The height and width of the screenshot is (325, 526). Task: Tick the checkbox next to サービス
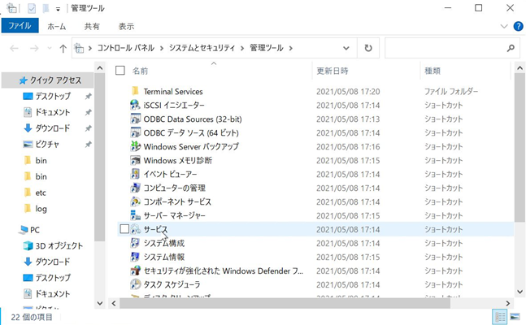pos(124,229)
